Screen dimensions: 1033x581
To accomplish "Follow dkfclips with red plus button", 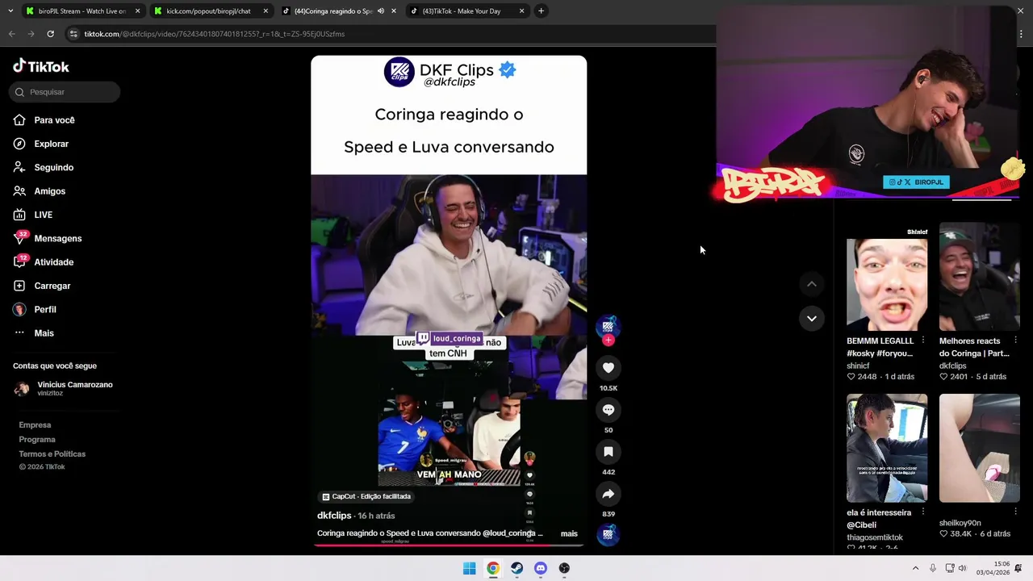I will point(609,341).
